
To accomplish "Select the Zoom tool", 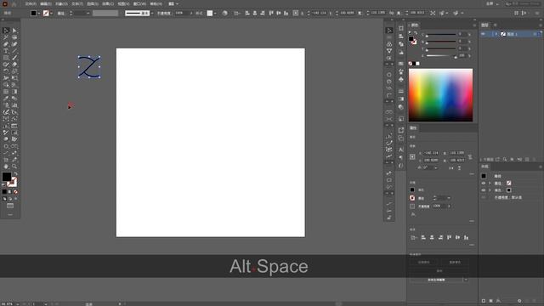I will [14, 167].
